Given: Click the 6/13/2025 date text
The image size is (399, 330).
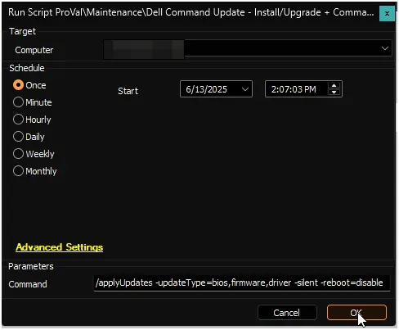Looking at the screenshot, I should point(206,89).
